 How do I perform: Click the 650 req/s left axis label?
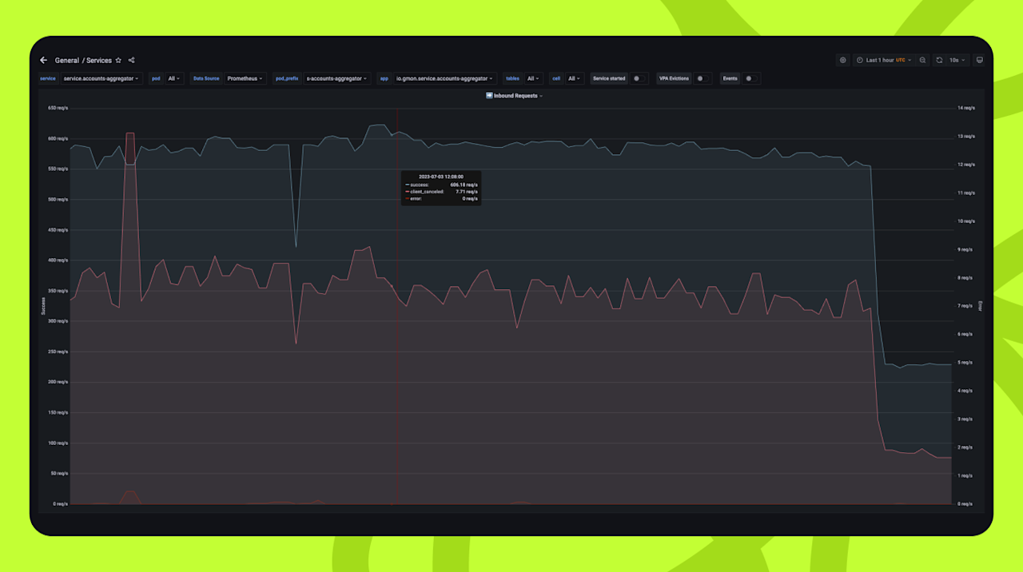(59, 108)
